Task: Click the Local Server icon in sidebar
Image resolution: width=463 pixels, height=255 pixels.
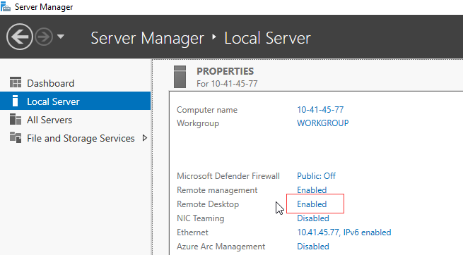Action: [x=15, y=101]
